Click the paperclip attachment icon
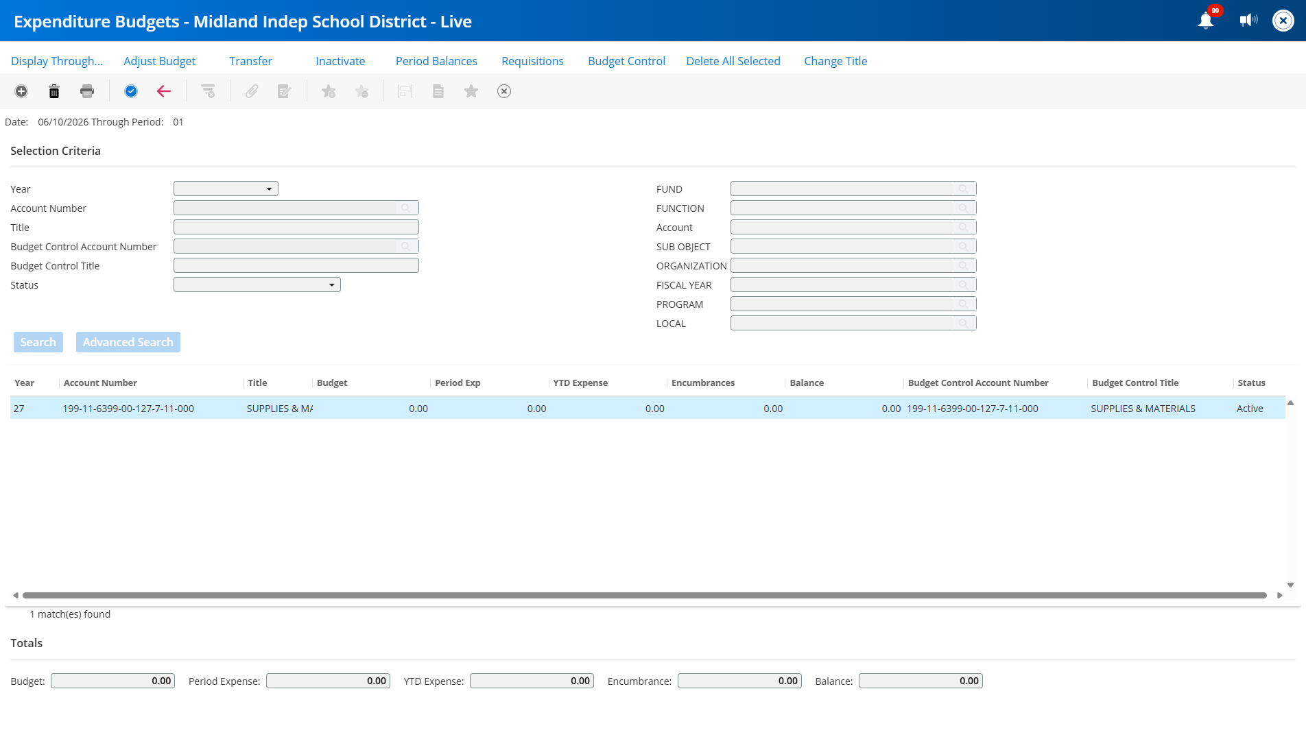This screenshot has width=1306, height=739. click(252, 91)
